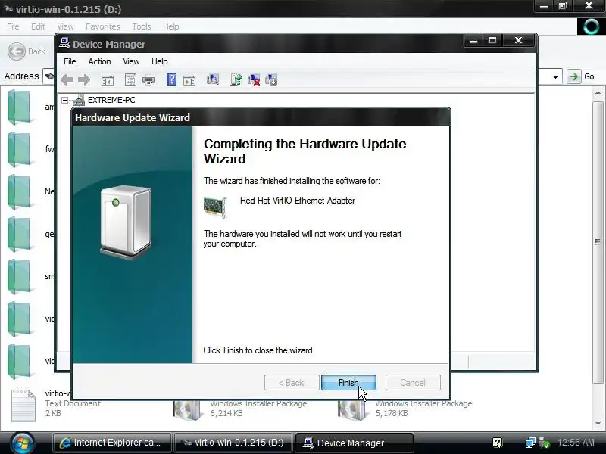Click the network monitors tray icon
This screenshot has height=454, width=606.
pyautogui.click(x=530, y=443)
